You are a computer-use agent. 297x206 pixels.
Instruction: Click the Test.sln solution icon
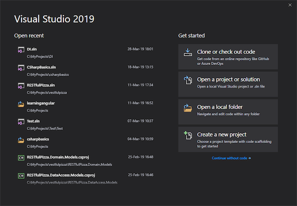pos(21,122)
